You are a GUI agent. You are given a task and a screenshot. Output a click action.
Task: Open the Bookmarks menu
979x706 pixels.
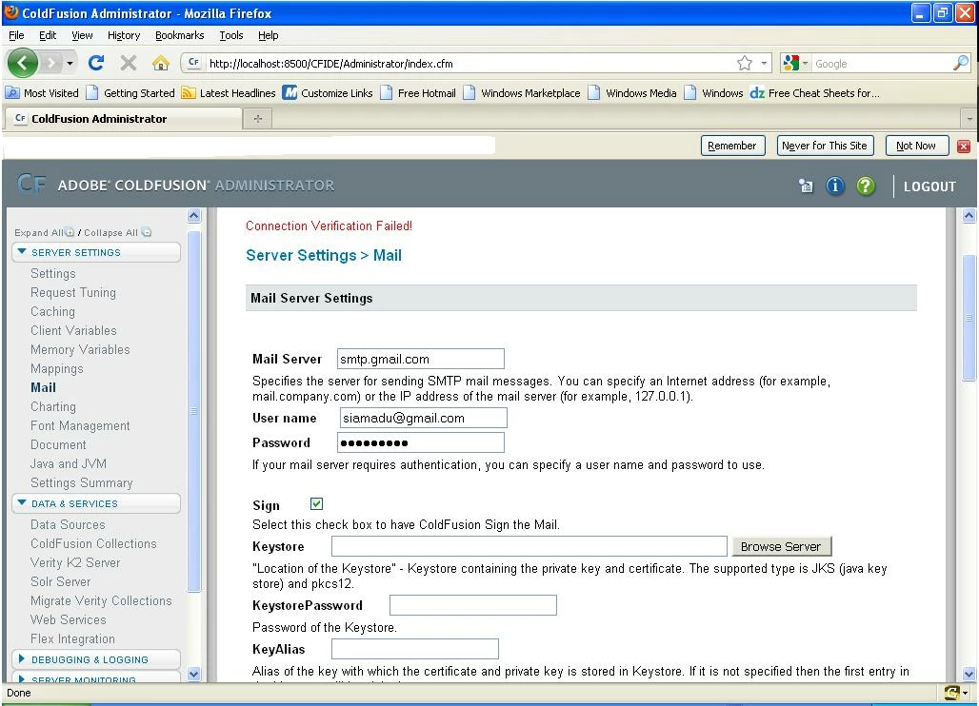pyautogui.click(x=180, y=35)
